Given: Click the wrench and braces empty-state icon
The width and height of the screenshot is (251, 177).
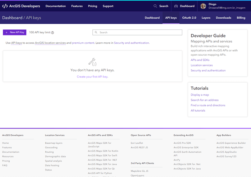Looking at the screenshot, I should click(x=92, y=62).
